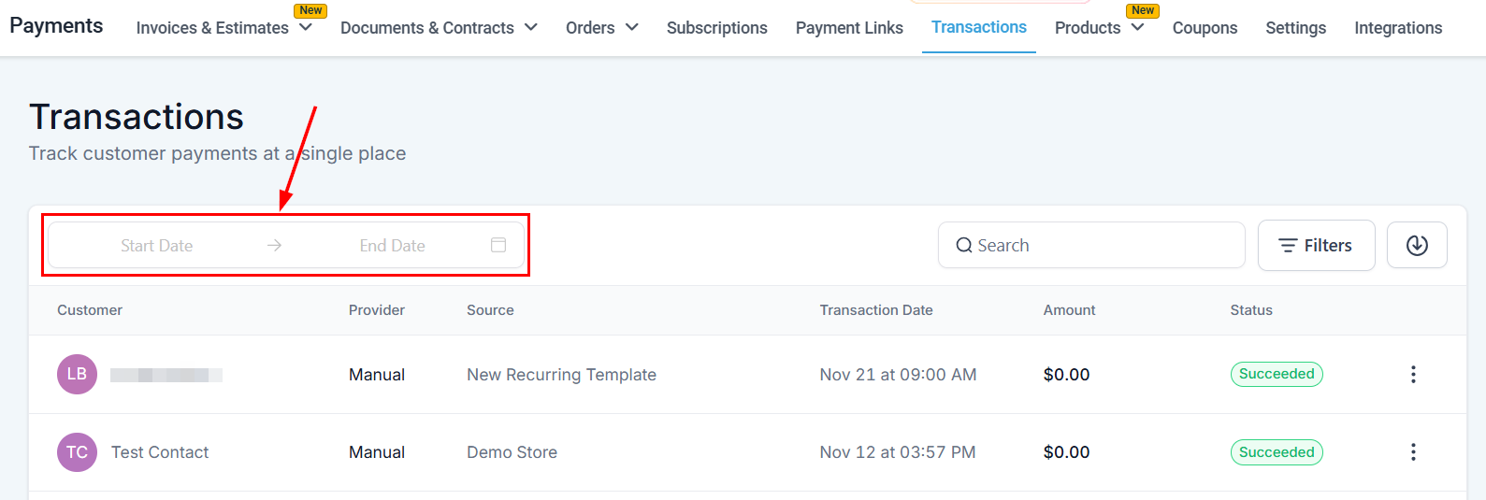The width and height of the screenshot is (1486, 500).
Task: Click the LB customer avatar
Action: click(77, 375)
